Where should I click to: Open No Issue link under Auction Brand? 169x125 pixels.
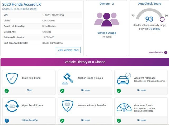pyautogui.click(x=86, y=90)
